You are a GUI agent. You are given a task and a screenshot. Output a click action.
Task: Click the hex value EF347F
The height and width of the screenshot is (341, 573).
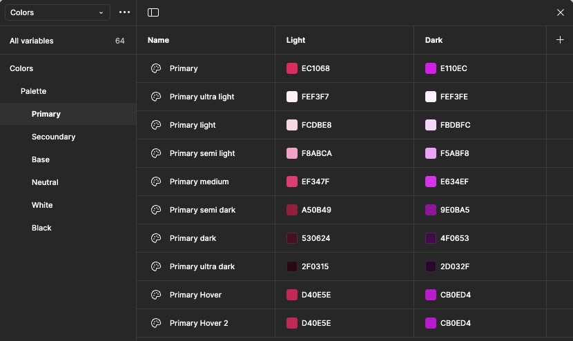(x=315, y=182)
